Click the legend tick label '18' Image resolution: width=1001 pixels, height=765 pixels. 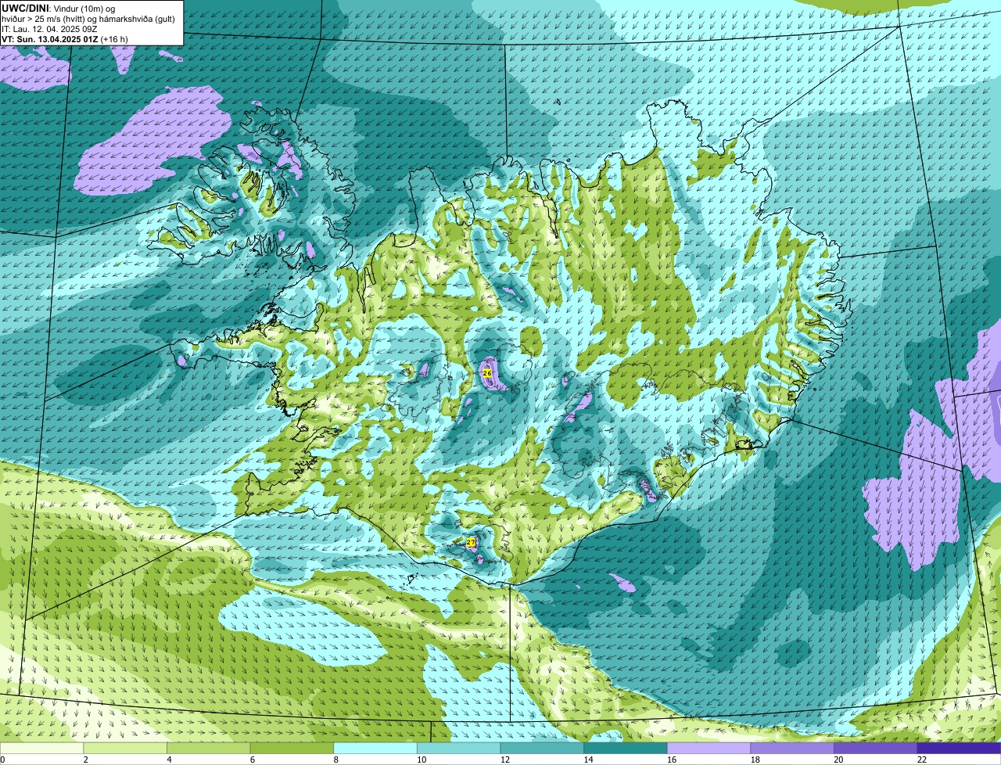pyautogui.click(x=755, y=760)
